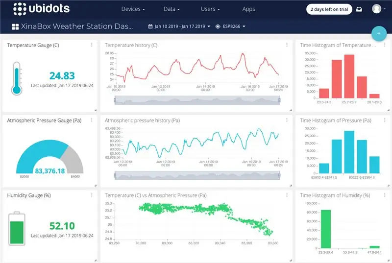Open options menu of Humidity Gauge widget
The width and height of the screenshot is (392, 263).
point(92,195)
